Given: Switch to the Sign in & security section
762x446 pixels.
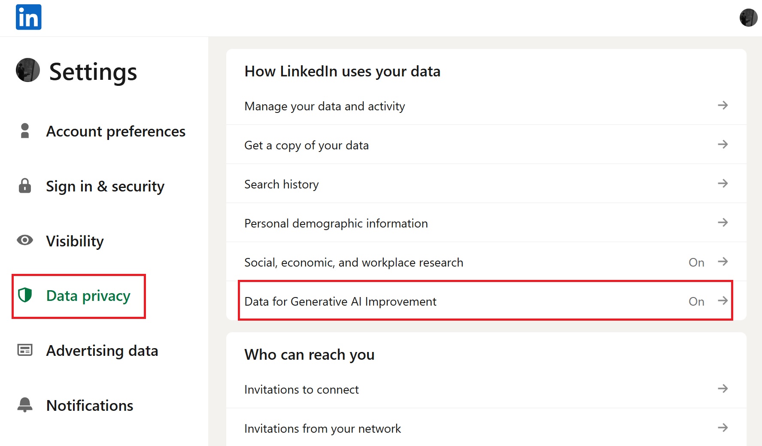Looking at the screenshot, I should pos(105,186).
